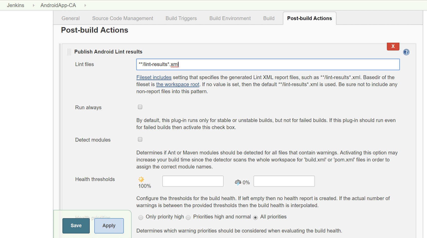The image size is (427, 238).
Task: Select the Only priority high radio button
Action: 141,217
